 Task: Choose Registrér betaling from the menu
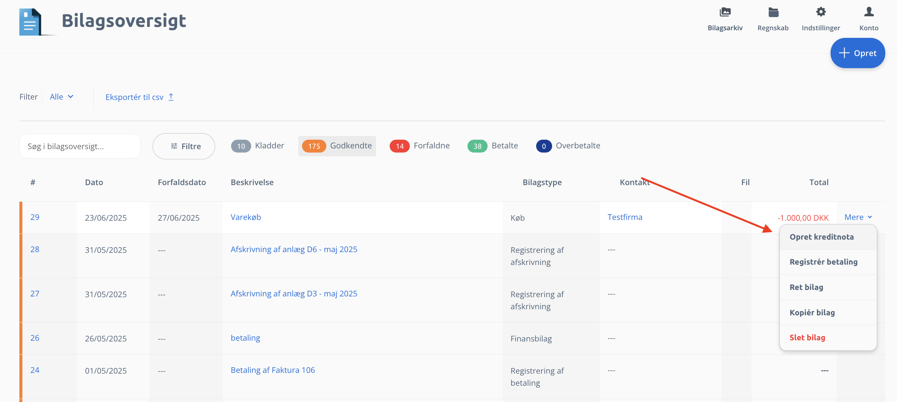[828, 262]
